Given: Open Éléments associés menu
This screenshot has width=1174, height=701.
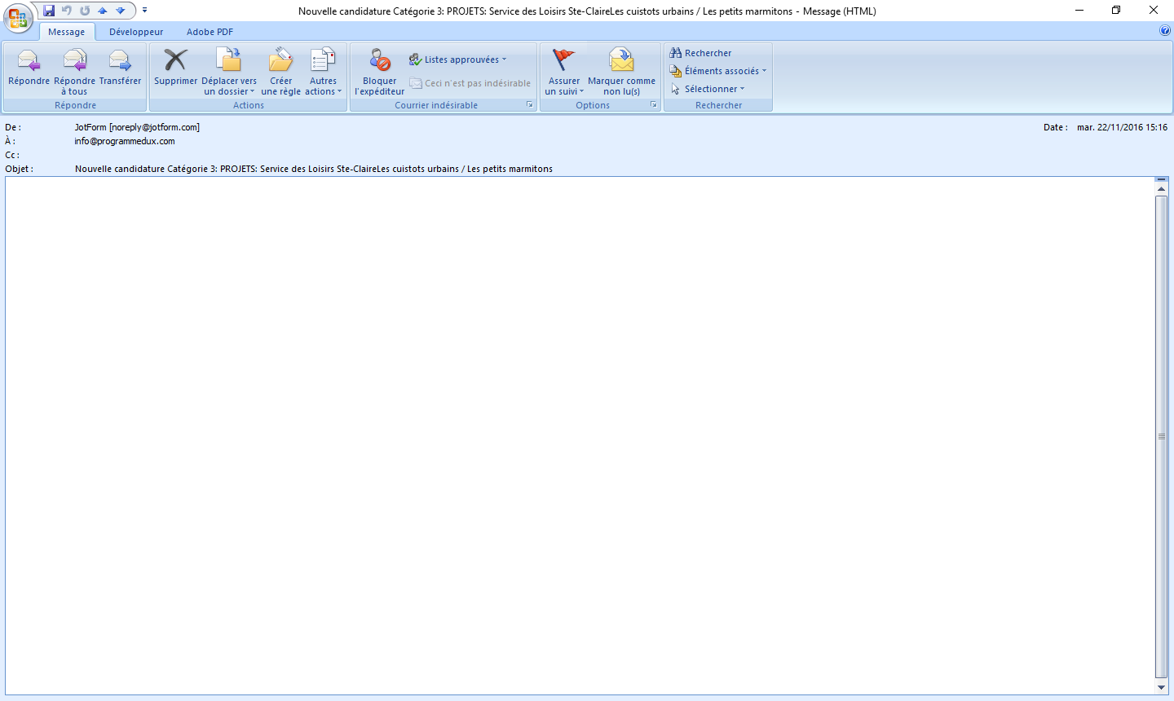Looking at the screenshot, I should [718, 71].
